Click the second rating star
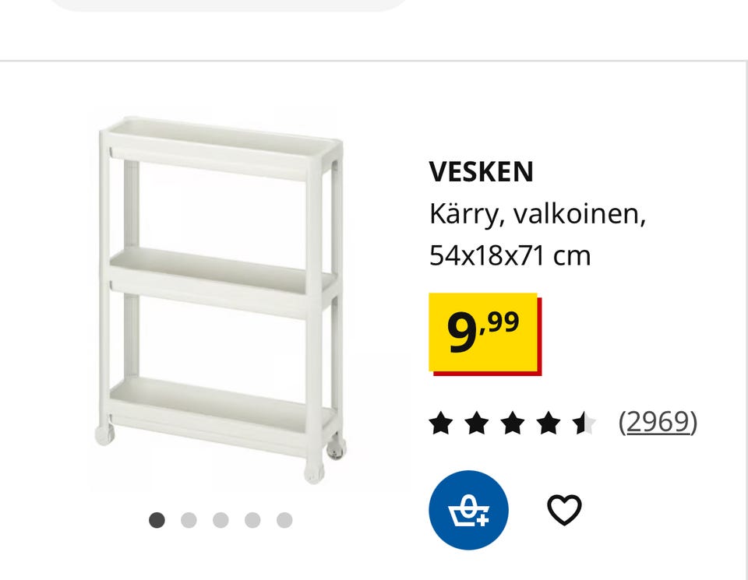The image size is (748, 580). point(476,424)
